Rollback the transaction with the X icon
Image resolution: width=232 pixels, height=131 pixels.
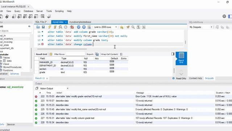pos(84,27)
